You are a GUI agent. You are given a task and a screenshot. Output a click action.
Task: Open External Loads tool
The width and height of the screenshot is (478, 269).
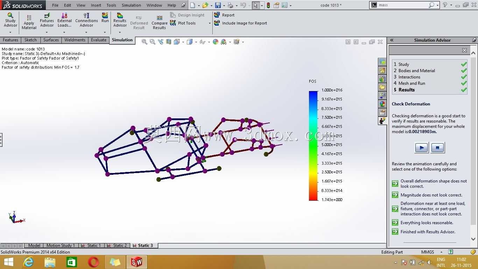pyautogui.click(x=64, y=21)
